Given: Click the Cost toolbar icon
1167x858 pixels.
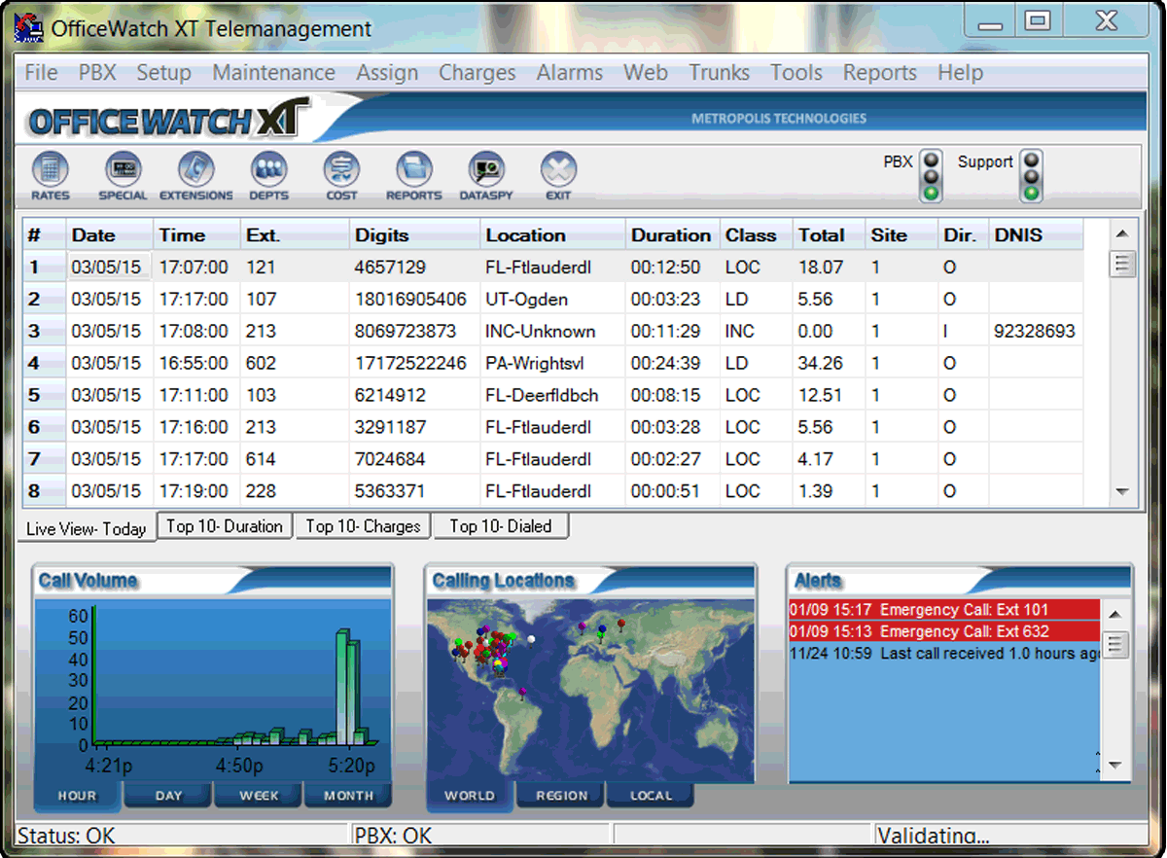Looking at the screenshot, I should 341,170.
